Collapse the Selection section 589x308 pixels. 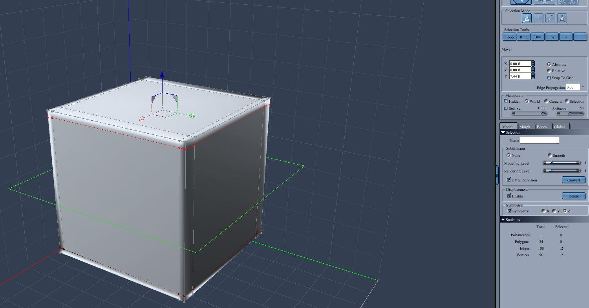click(503, 132)
